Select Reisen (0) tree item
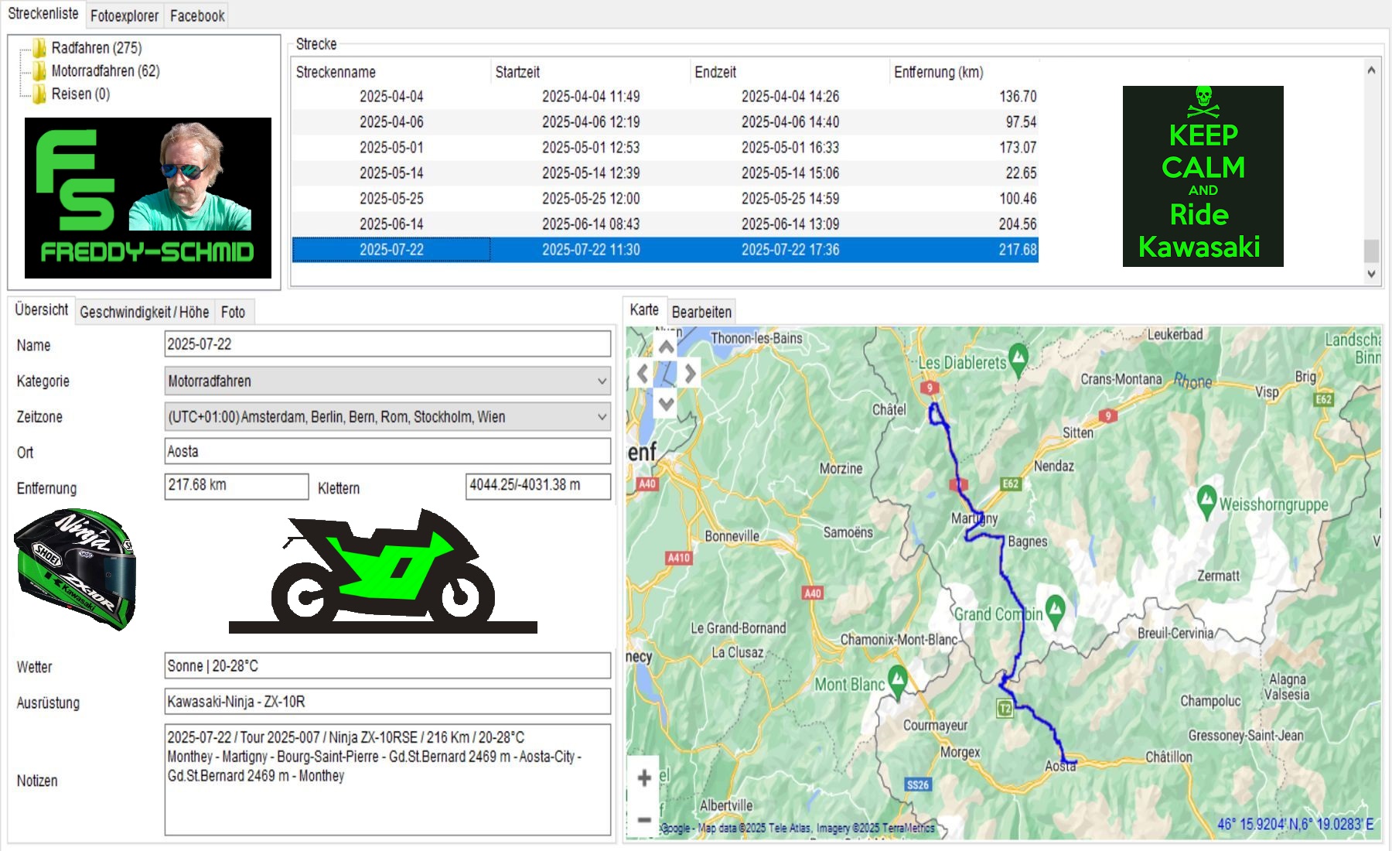 pyautogui.click(x=80, y=94)
